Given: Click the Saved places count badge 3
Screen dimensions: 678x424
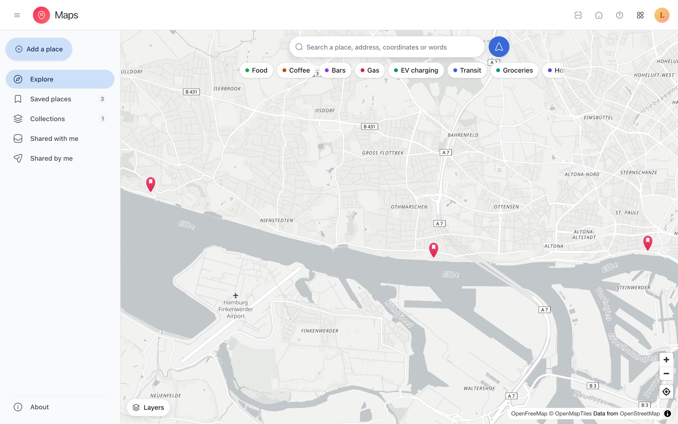Looking at the screenshot, I should click(102, 99).
